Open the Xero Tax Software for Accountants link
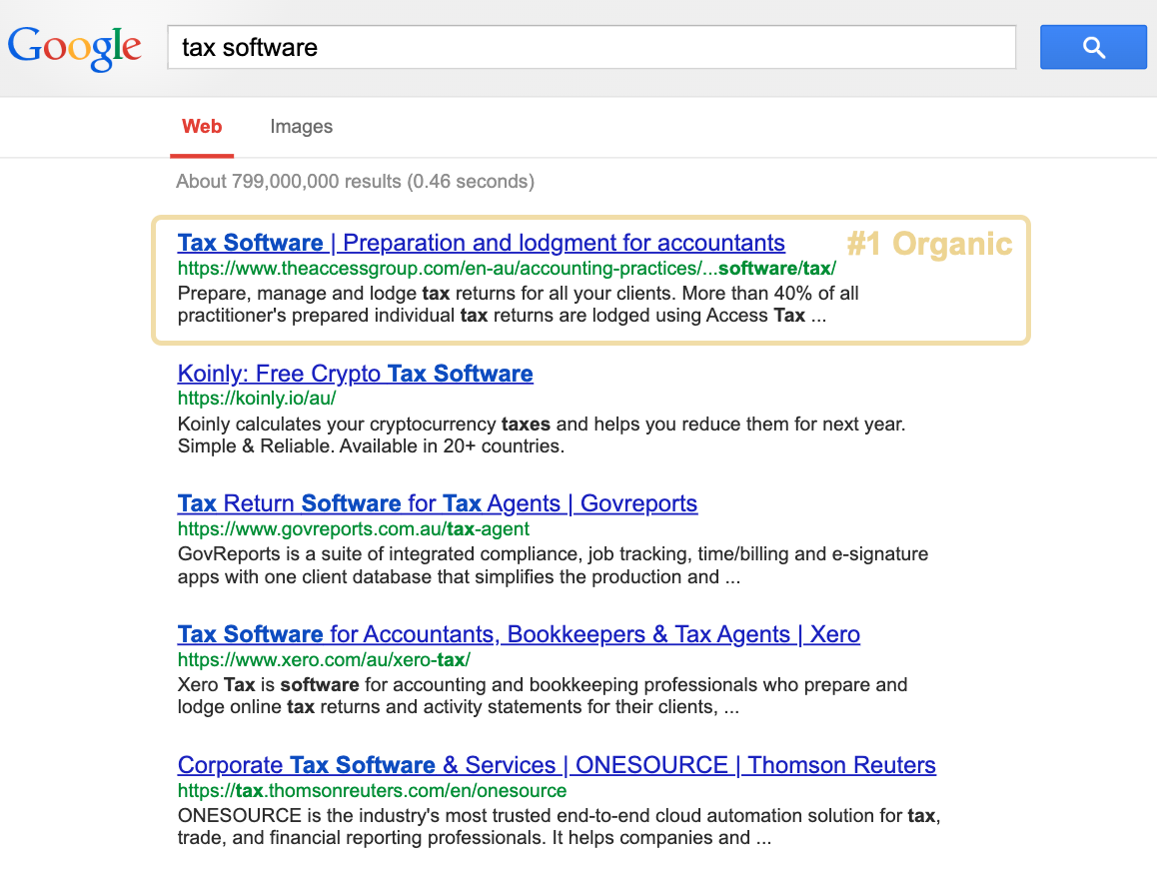The image size is (1157, 873). (518, 634)
